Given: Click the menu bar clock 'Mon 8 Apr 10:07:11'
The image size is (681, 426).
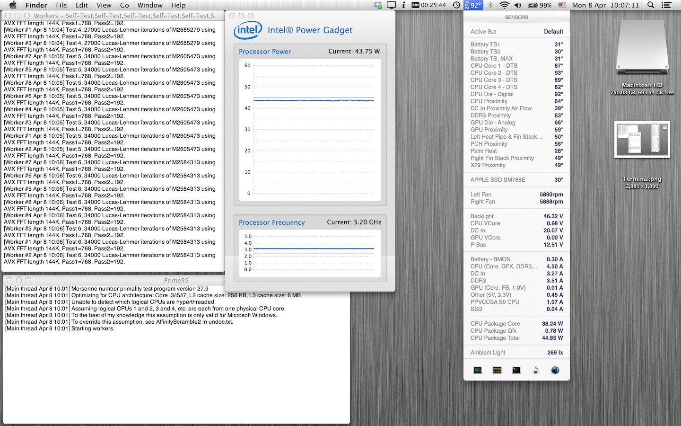Looking at the screenshot, I should 605,5.
